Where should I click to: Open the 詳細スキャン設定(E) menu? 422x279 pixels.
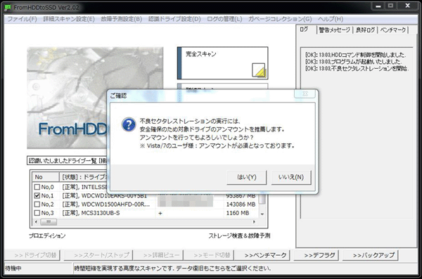pos(69,19)
